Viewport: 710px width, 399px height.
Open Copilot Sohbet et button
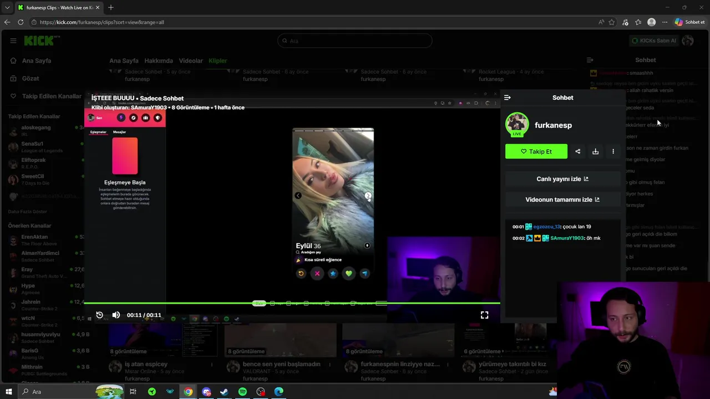tap(690, 22)
